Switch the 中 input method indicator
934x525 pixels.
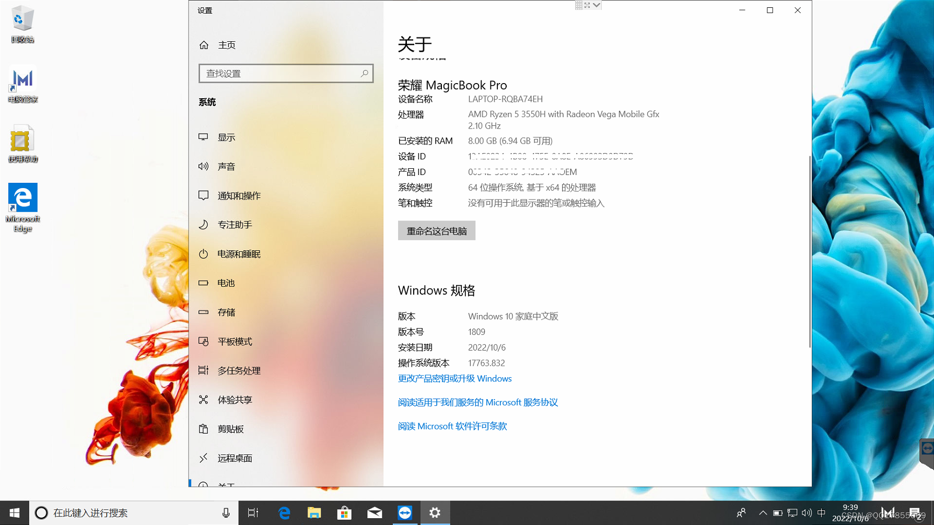click(x=821, y=513)
